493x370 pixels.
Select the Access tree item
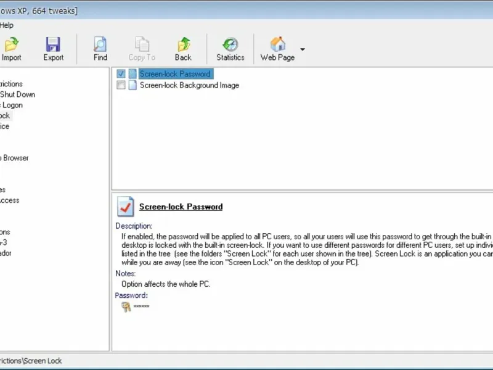(x=9, y=200)
